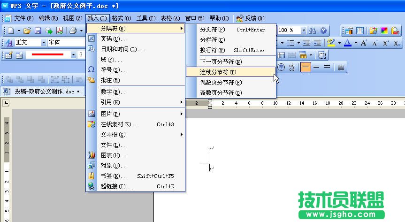Select 页码 (U)... in Insert menu
405x222 pixels.
point(135,39)
